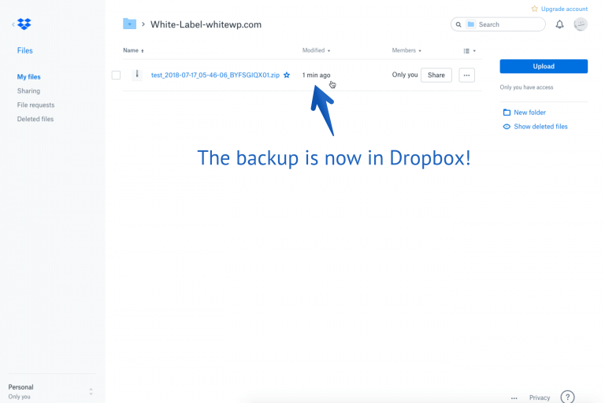The image size is (605, 403).
Task: Open the parent folder icon in breadcrumb
Action: (x=130, y=24)
